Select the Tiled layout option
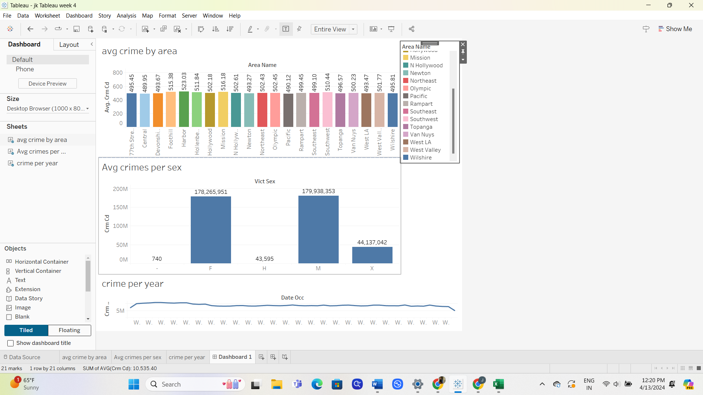This screenshot has width=703, height=395. click(x=26, y=330)
